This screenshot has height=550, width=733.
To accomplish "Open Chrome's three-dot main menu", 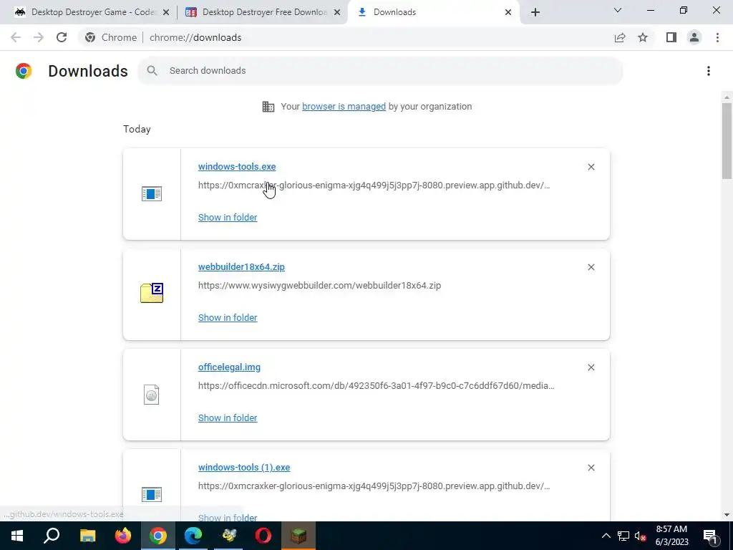I will (717, 37).
